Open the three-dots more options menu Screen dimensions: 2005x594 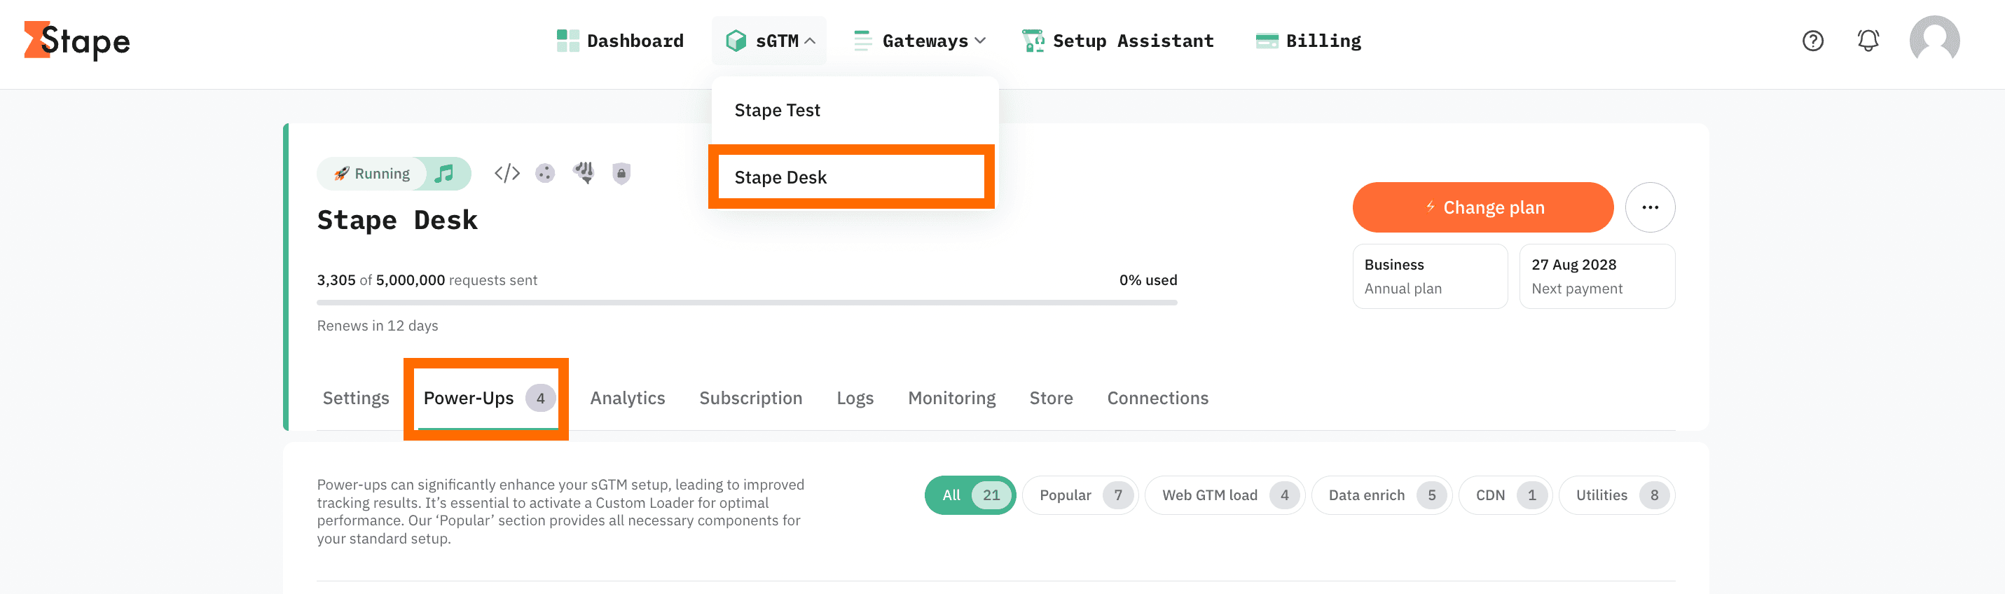pyautogui.click(x=1649, y=207)
